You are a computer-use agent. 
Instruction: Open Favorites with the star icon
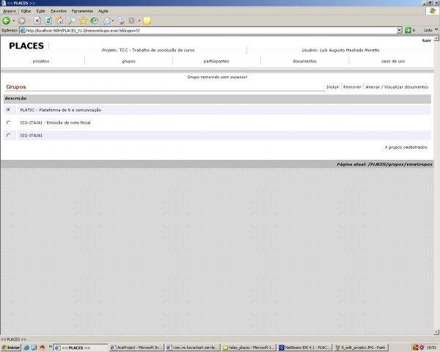coord(83,21)
